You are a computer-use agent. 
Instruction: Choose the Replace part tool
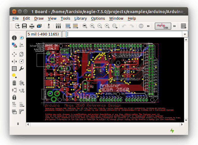pos(22,90)
